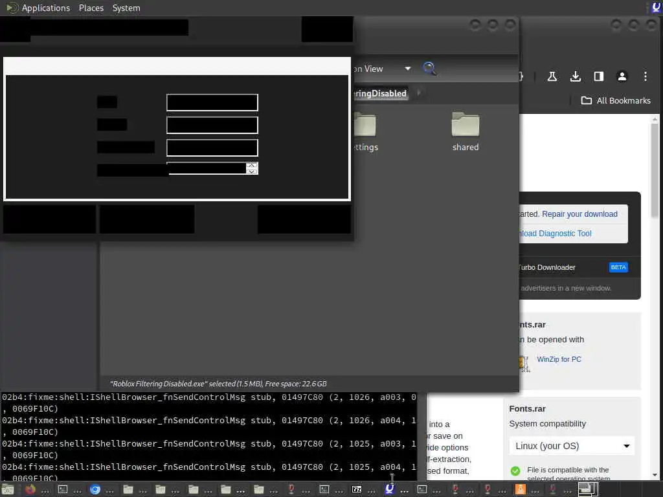Viewport: 663px width, 497px height.
Task: Select the shared folder
Action: 465,132
